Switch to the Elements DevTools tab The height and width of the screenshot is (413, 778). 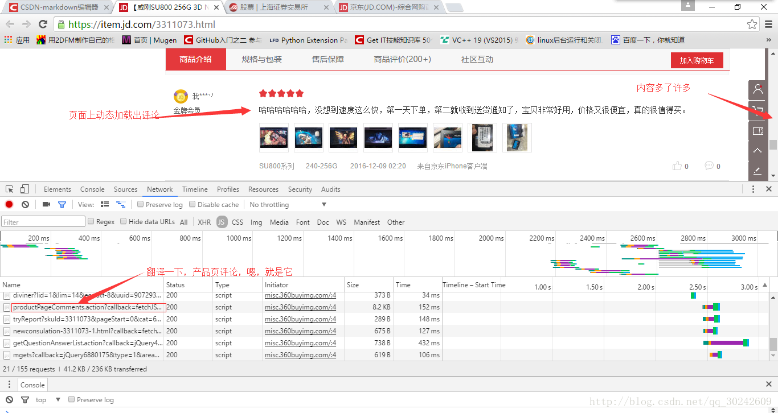click(58, 189)
